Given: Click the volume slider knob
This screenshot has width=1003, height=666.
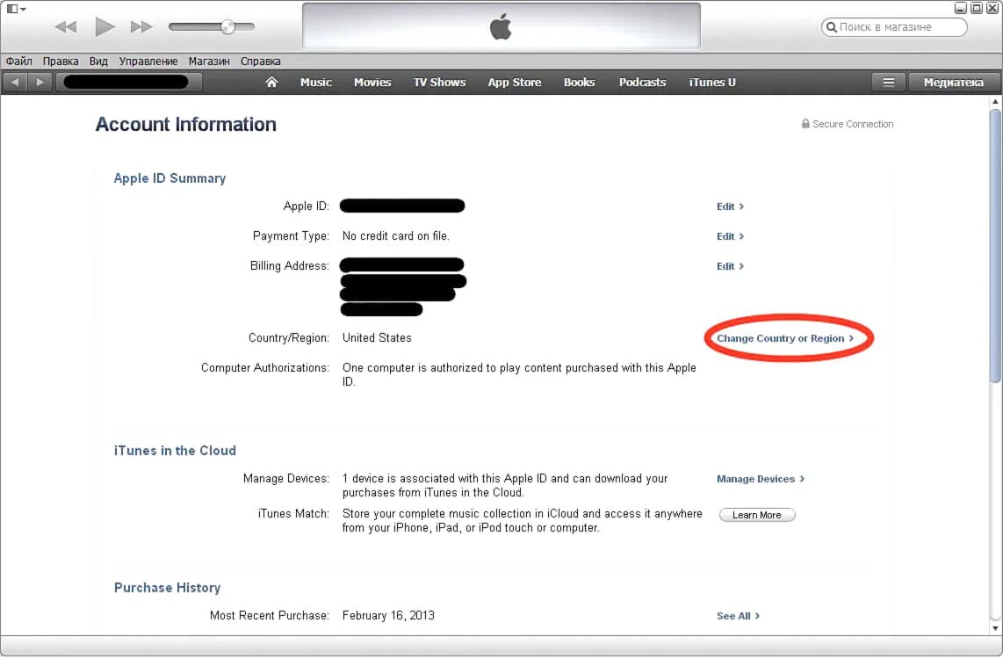Looking at the screenshot, I should point(227,27).
